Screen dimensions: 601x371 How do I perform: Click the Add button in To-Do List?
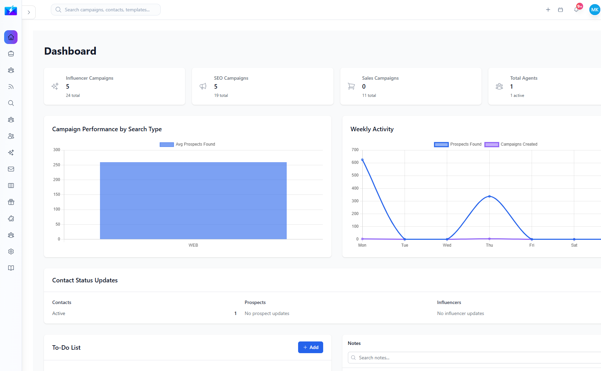coord(310,347)
